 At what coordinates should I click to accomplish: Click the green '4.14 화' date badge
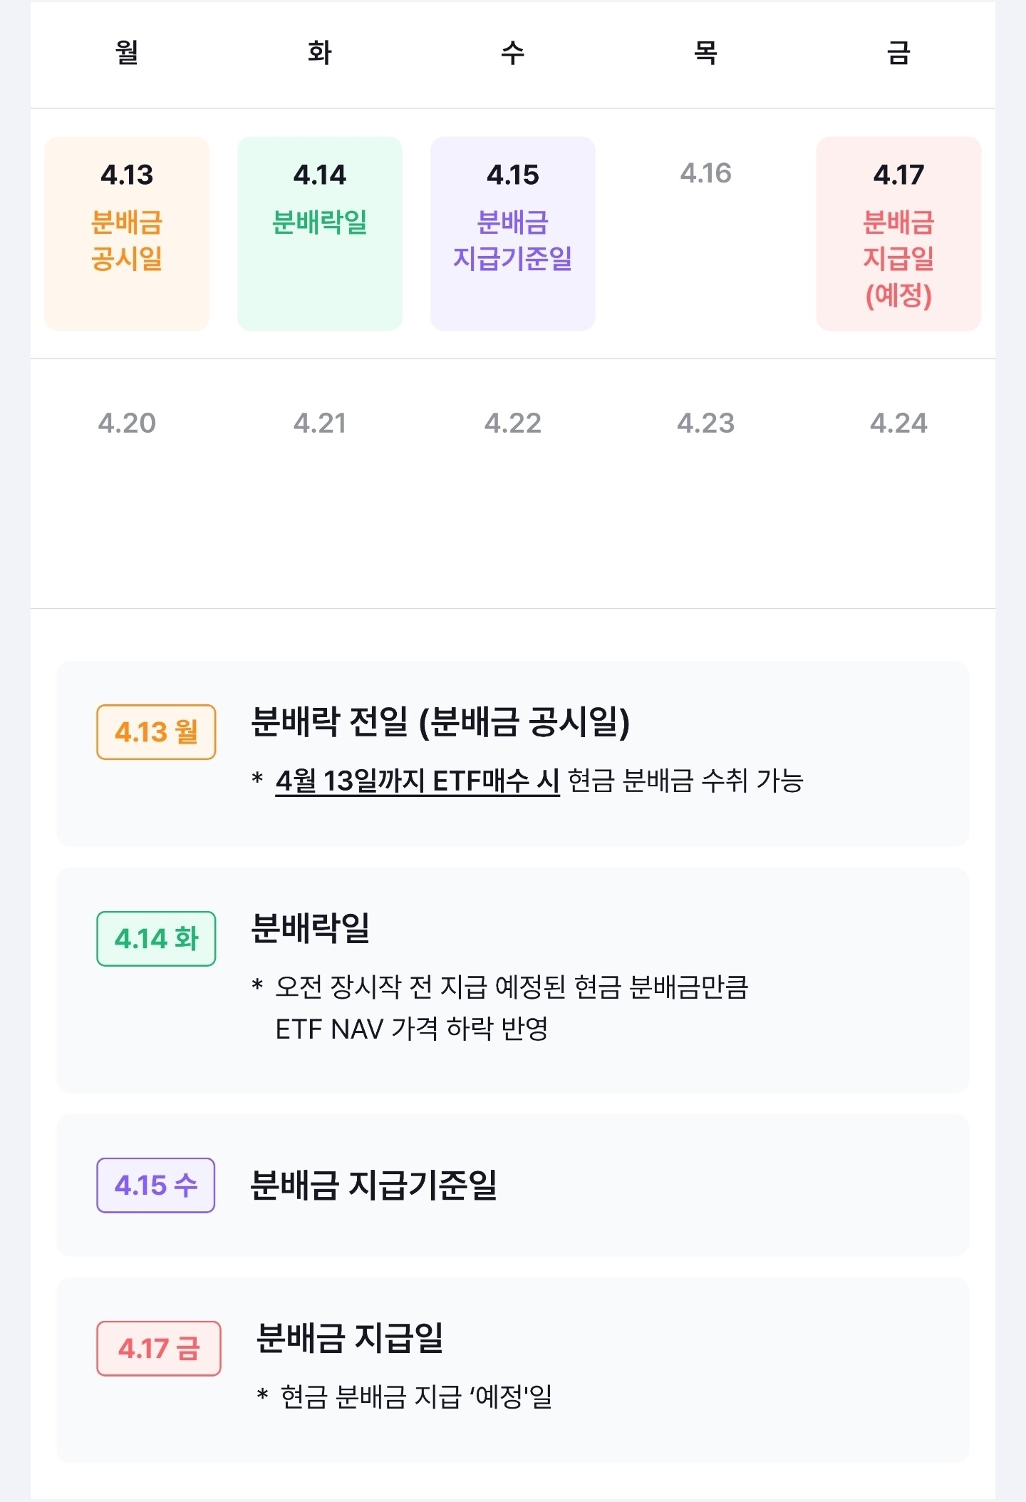156,939
